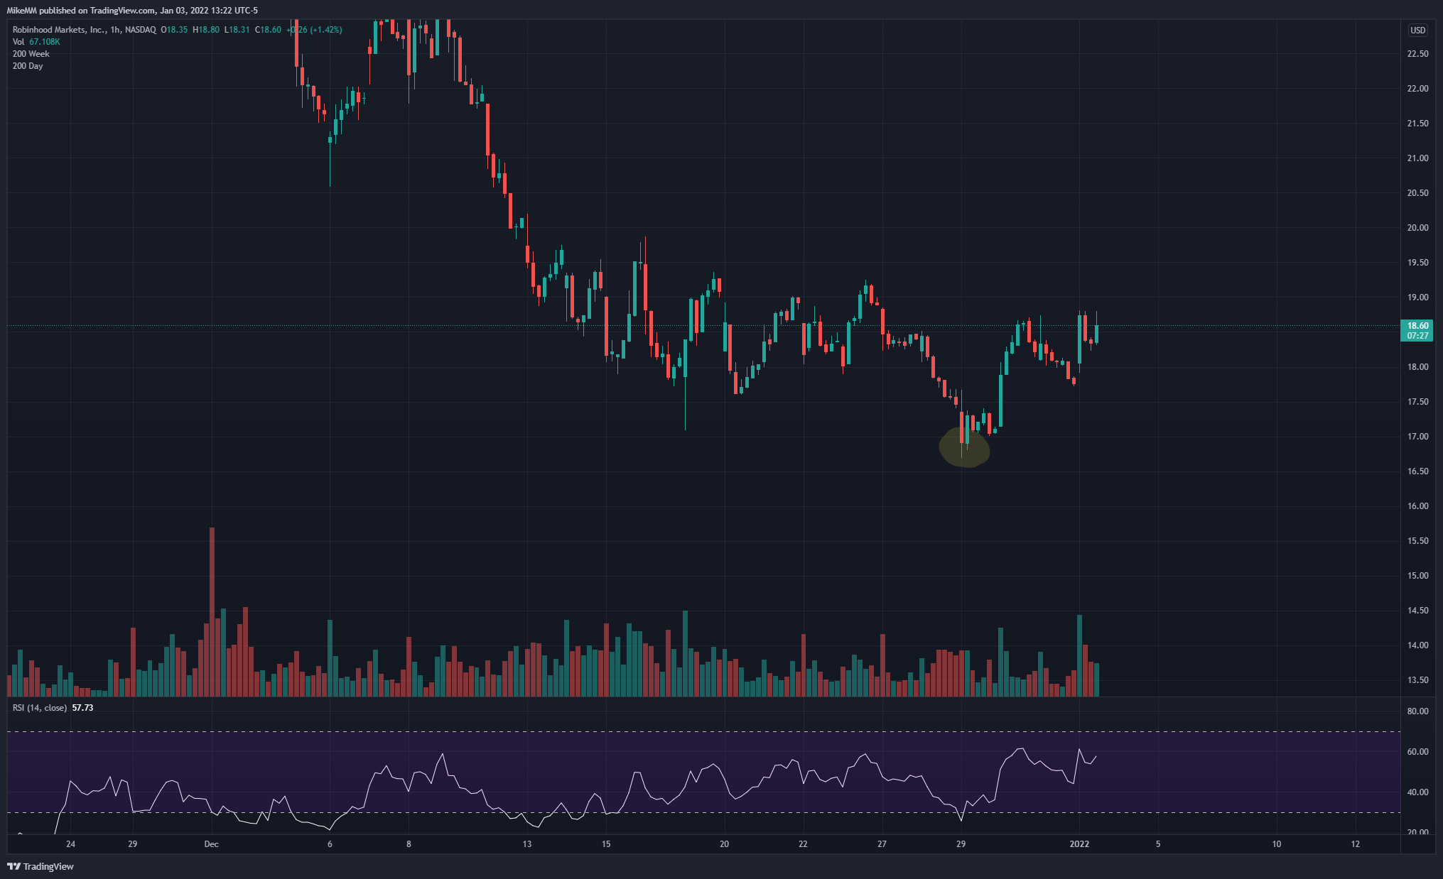The image size is (1443, 879).
Task: Click the RSI value 57.73
Action: pyautogui.click(x=82, y=708)
